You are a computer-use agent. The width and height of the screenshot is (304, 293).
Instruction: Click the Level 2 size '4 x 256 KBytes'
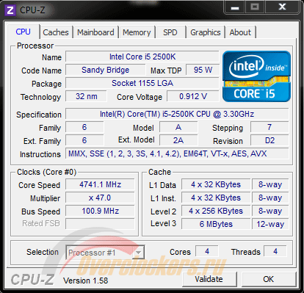click(x=216, y=211)
